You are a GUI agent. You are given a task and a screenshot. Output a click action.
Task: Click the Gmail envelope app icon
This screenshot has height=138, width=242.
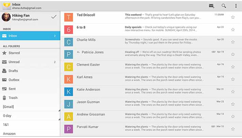point(7,6)
